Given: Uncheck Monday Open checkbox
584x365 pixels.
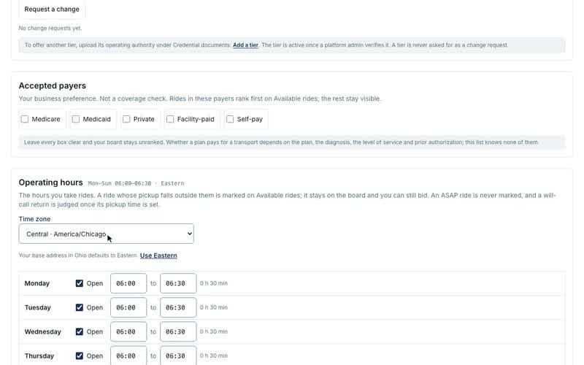Looking at the screenshot, I should (80, 283).
